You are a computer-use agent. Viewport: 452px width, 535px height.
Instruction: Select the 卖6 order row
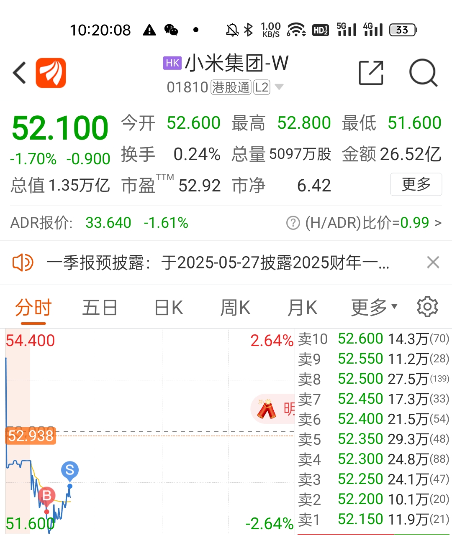tap(374, 419)
